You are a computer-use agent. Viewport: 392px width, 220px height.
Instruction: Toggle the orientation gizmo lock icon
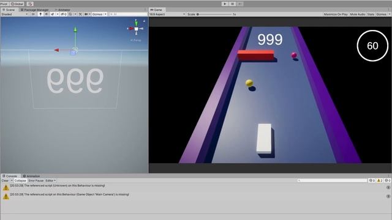[144, 21]
